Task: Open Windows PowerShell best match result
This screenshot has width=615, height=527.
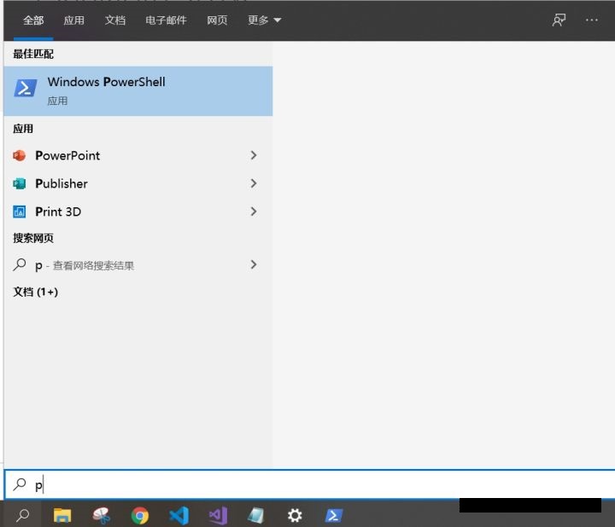Action: tap(138, 91)
